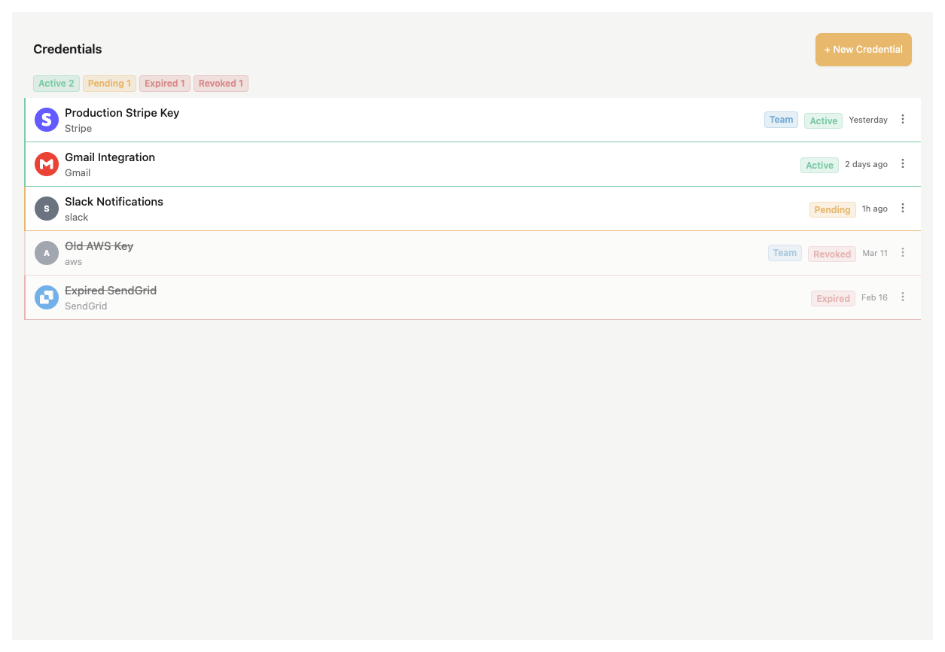Open the actions menu for Expired SendGrid

903,297
